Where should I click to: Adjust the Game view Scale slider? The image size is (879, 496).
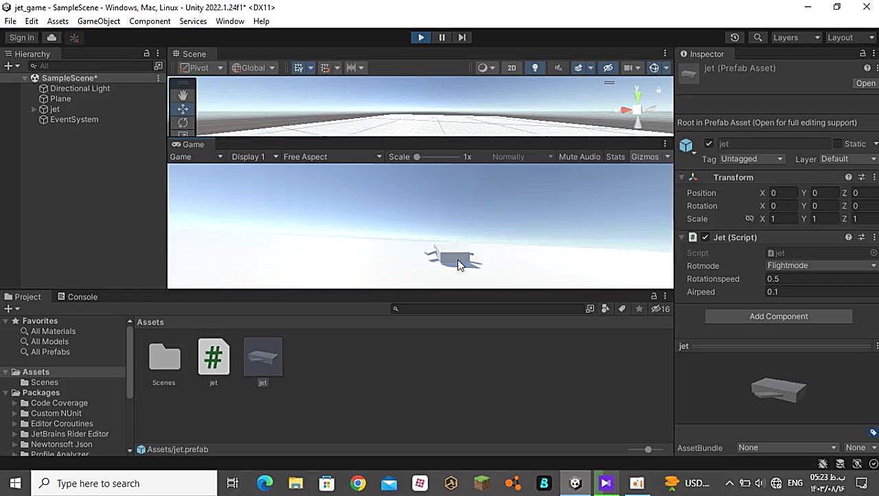coord(417,157)
